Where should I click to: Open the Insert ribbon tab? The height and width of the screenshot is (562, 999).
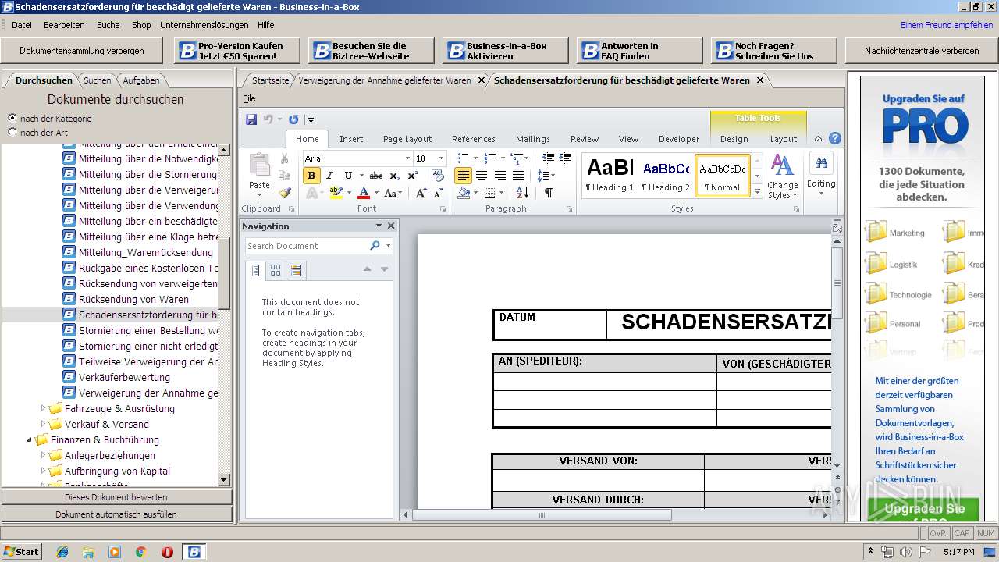(x=351, y=139)
